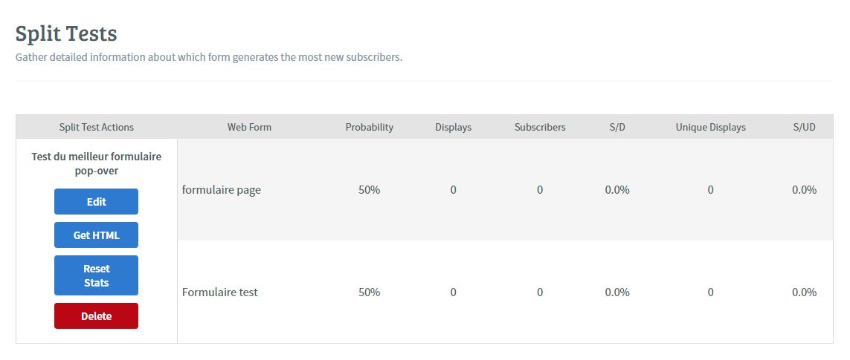
Task: Click the Split Test Actions column header
Action: [x=97, y=127]
